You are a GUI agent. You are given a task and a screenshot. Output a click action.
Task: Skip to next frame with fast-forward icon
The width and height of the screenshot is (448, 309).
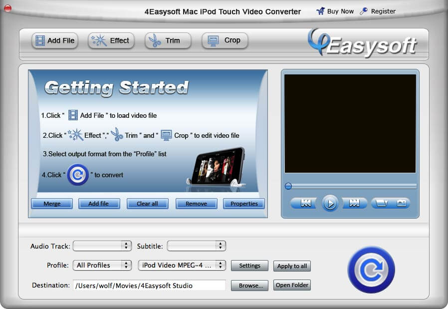[355, 203]
